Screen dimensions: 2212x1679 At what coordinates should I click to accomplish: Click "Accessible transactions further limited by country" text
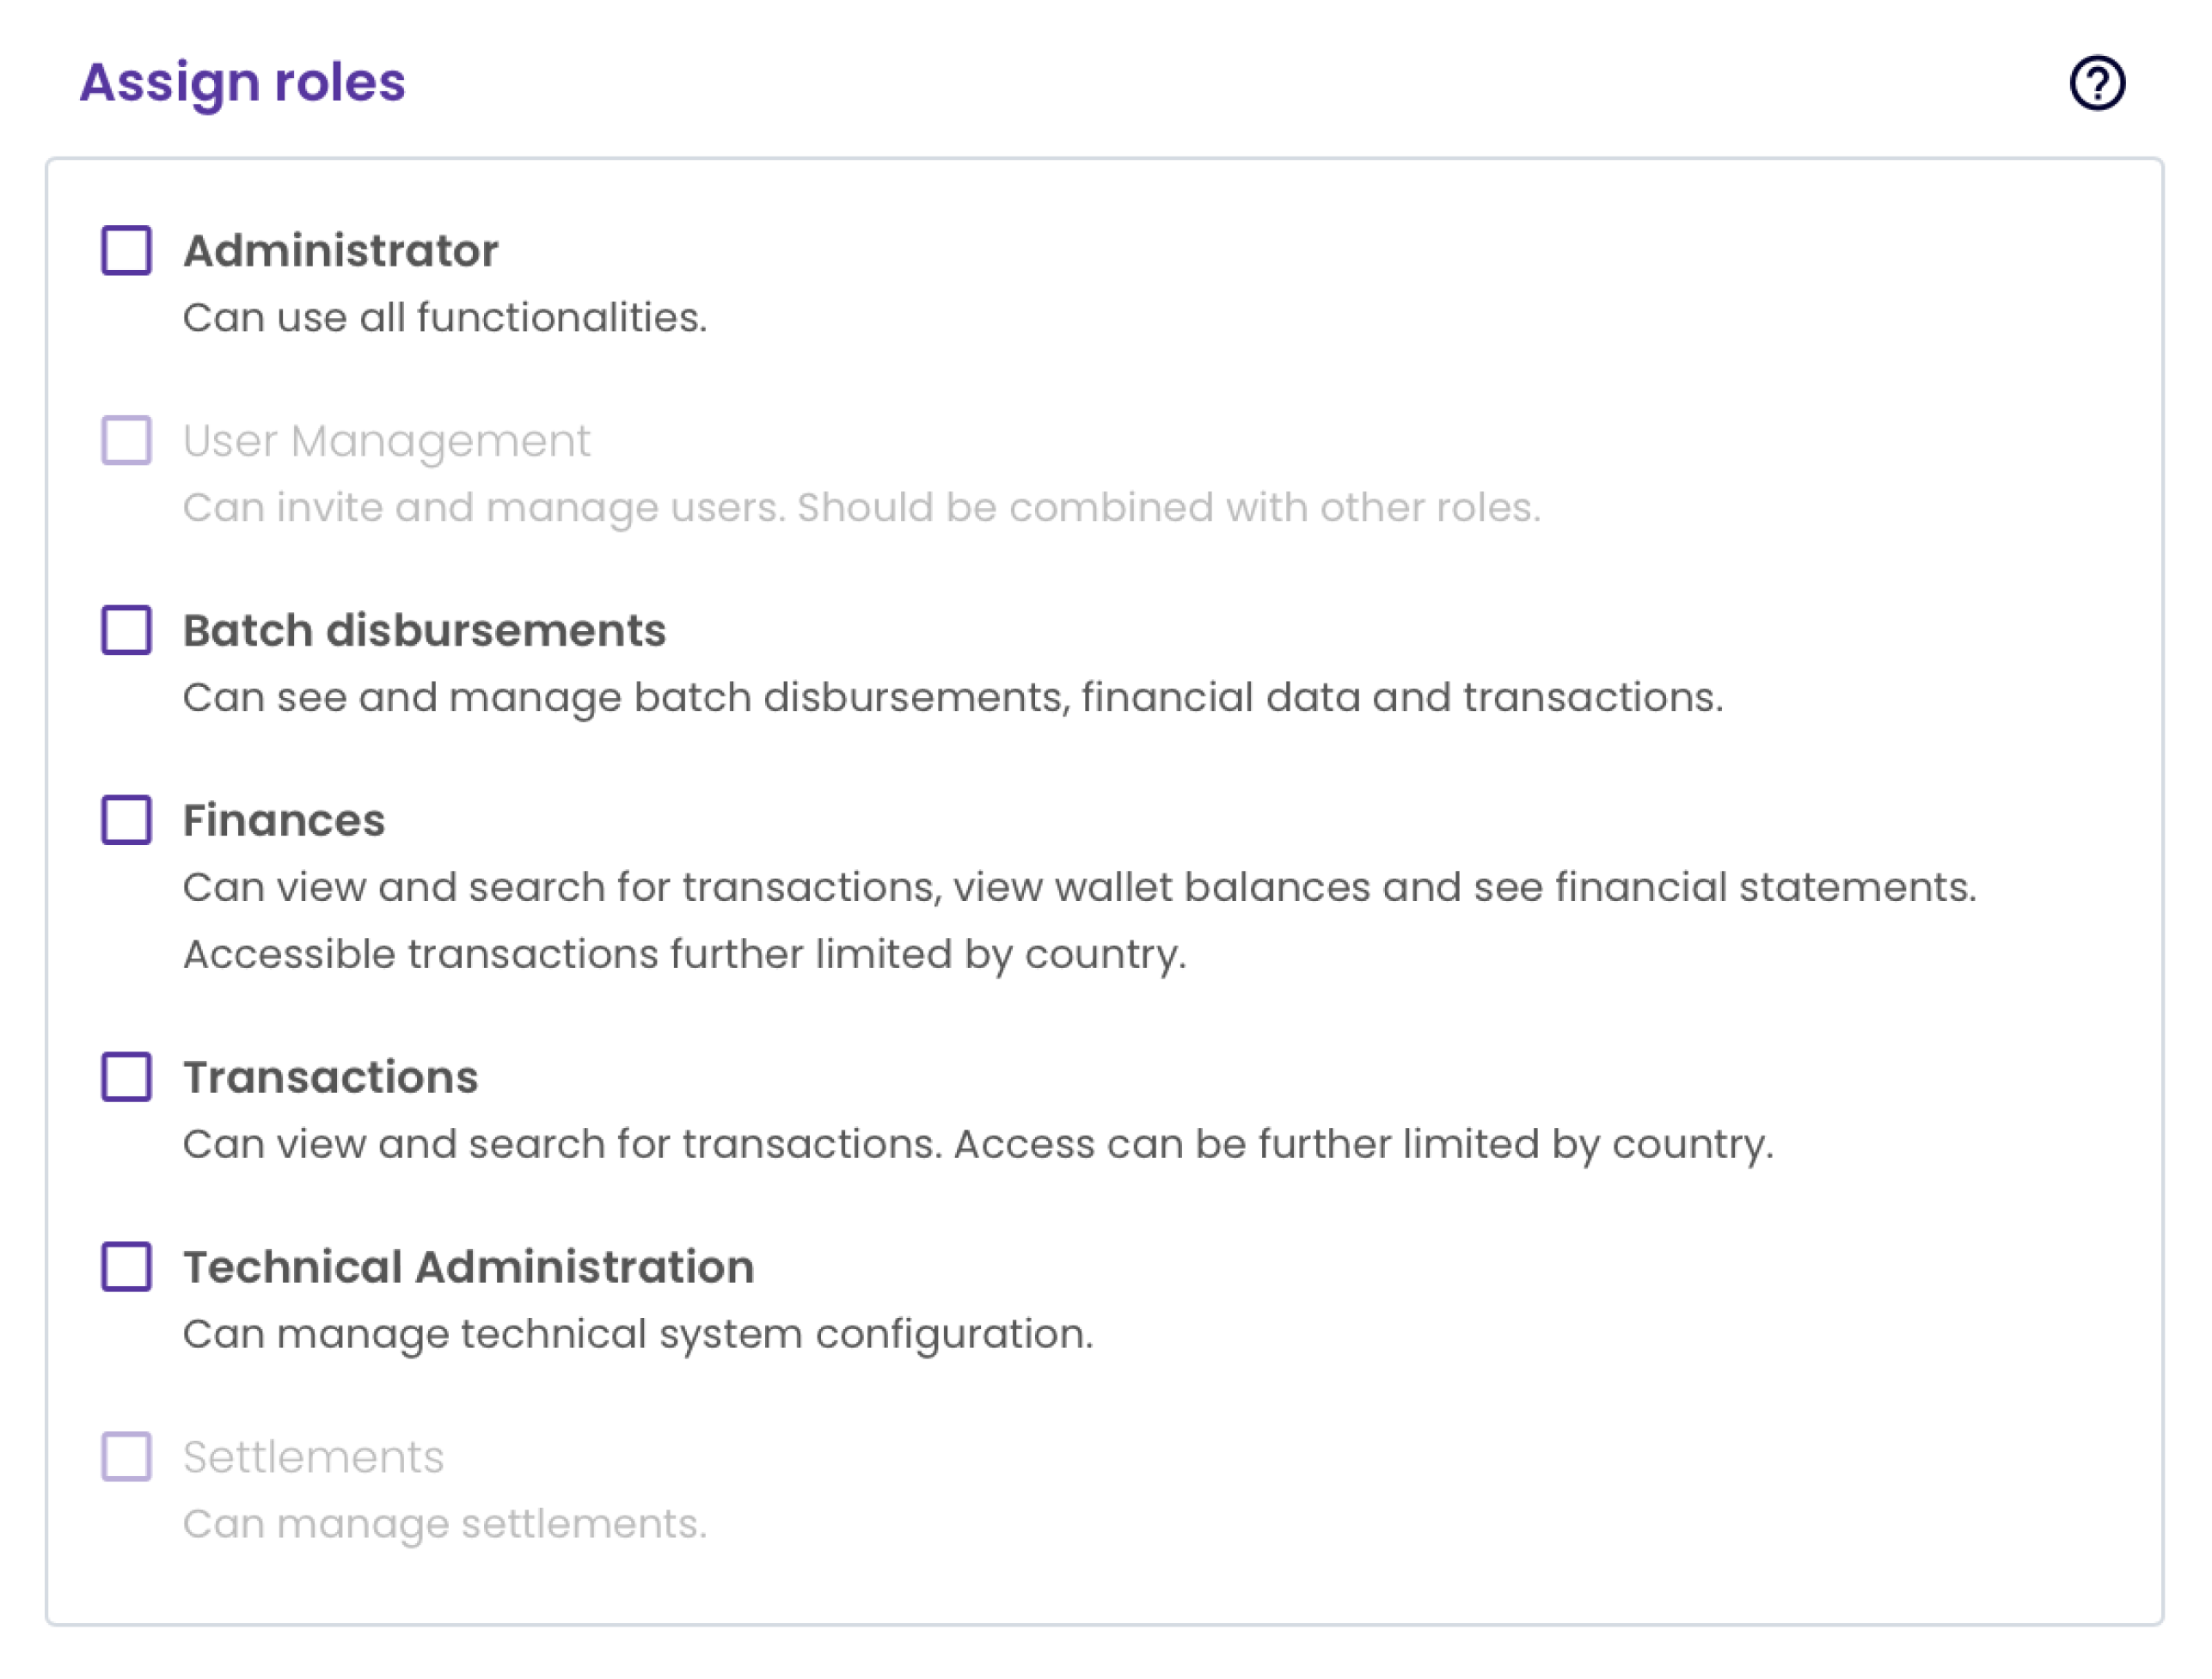point(684,954)
